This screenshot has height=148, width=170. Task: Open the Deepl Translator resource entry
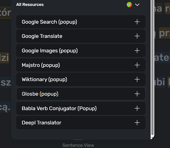(x=81, y=123)
